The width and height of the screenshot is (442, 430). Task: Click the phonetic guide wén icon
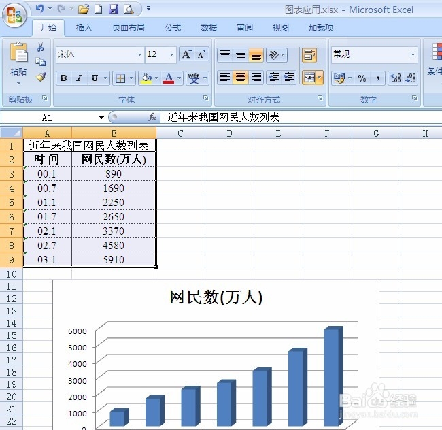coord(194,78)
